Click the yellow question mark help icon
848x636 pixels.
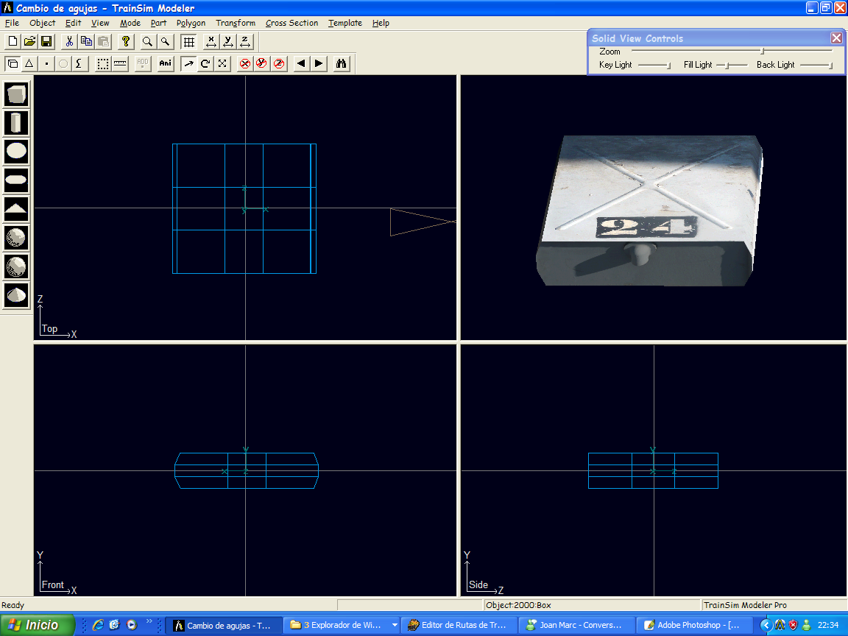tap(126, 41)
